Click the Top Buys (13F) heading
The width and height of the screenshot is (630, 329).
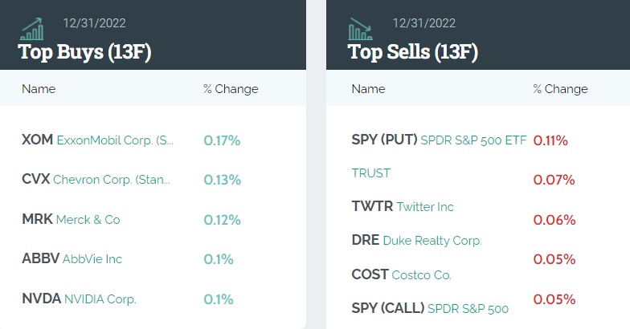tap(84, 52)
